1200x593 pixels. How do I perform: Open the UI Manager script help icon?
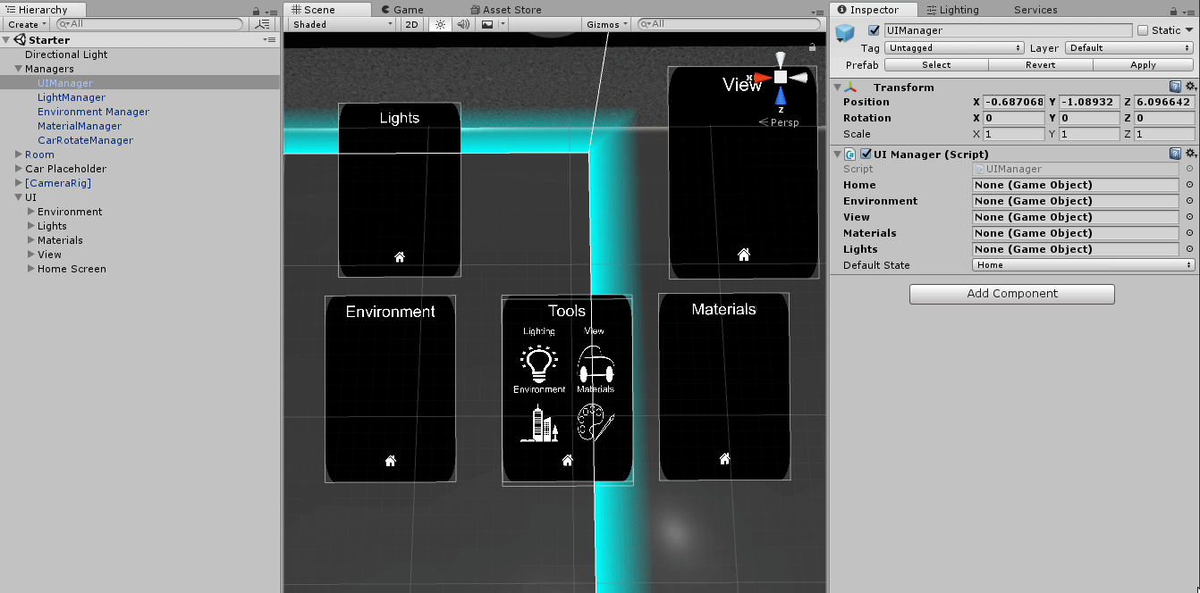pyautogui.click(x=1175, y=154)
